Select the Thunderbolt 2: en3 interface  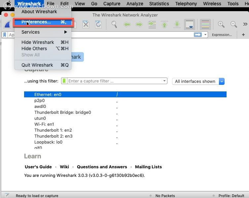pyautogui.click(x=125, y=136)
